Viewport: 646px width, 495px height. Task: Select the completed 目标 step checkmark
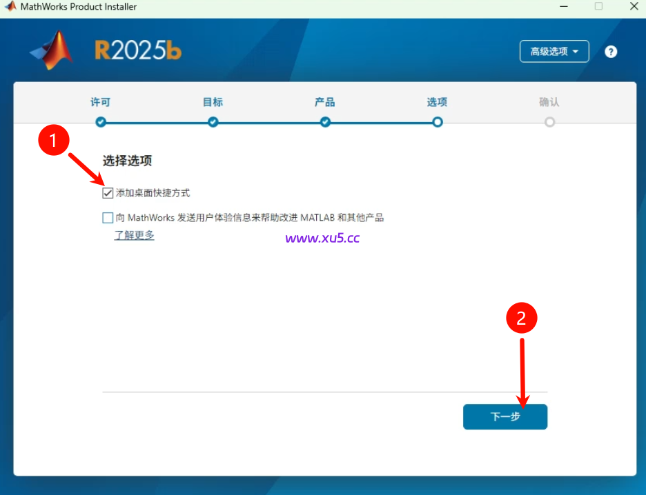(x=213, y=122)
